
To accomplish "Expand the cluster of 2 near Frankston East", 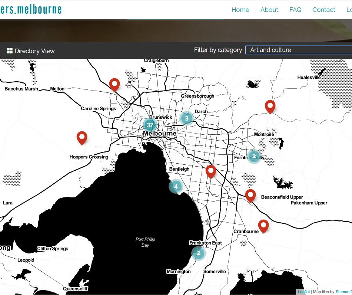I will coord(199,253).
